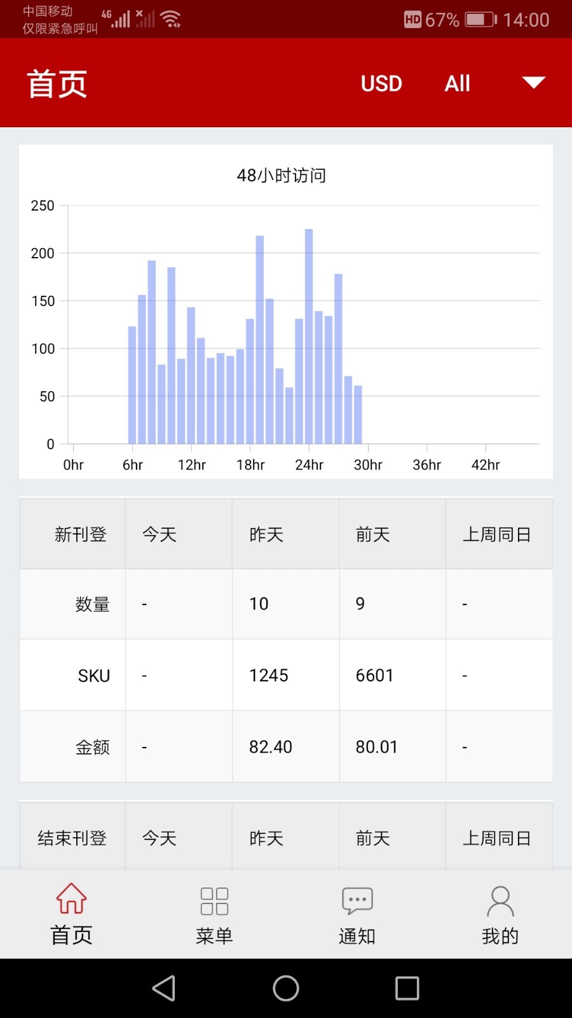Image resolution: width=572 pixels, height=1018 pixels.
Task: Tap the recent apps square
Action: pos(407,988)
